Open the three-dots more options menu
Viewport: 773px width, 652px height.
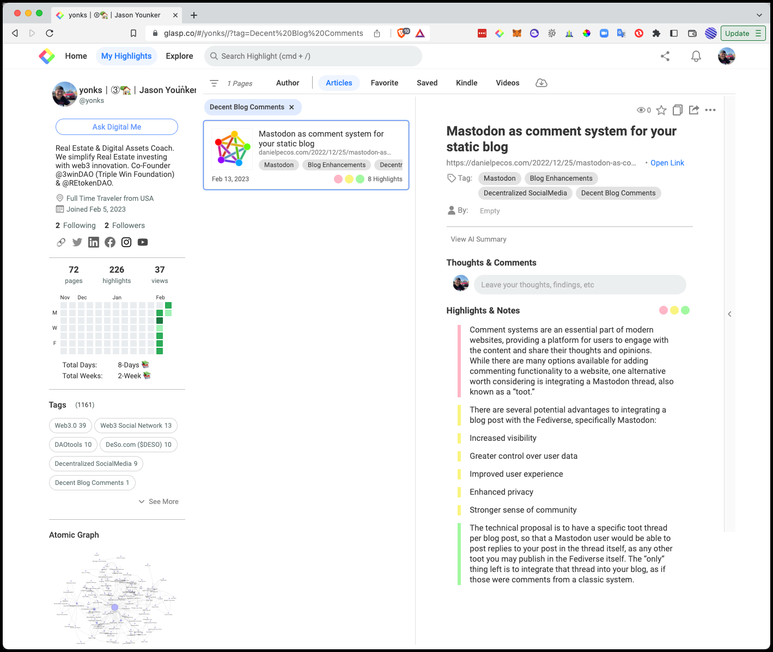click(710, 110)
